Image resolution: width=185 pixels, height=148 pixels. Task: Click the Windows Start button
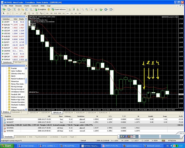(x=7, y=146)
